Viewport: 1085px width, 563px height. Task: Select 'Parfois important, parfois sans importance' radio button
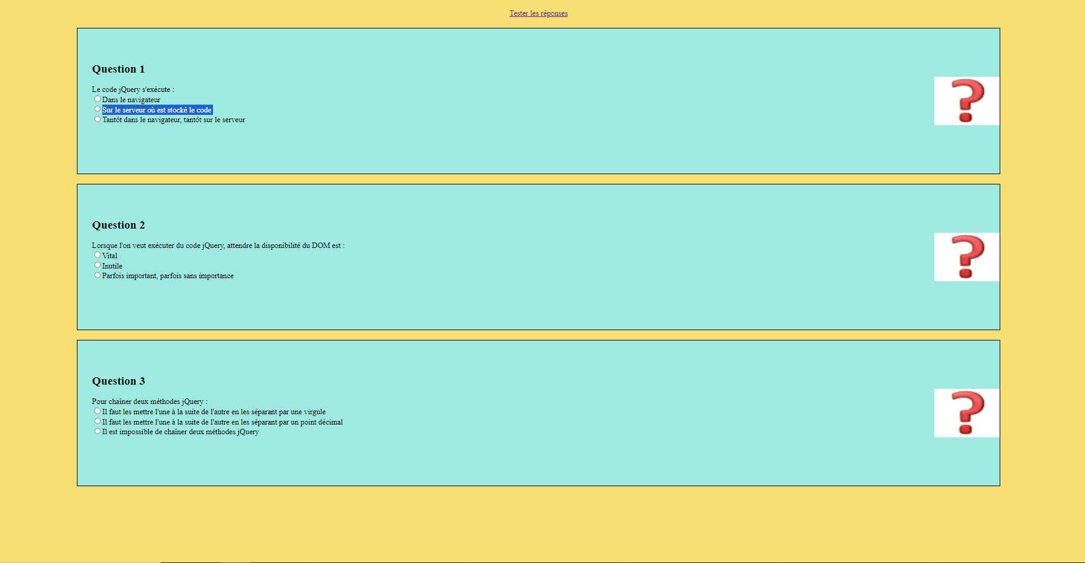97,275
